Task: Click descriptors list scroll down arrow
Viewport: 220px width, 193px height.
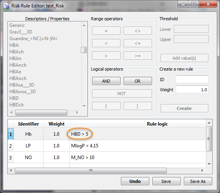Action: tap(84, 106)
